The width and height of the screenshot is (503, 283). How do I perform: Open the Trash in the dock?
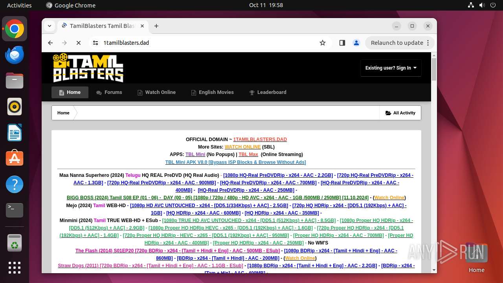tap(15, 243)
